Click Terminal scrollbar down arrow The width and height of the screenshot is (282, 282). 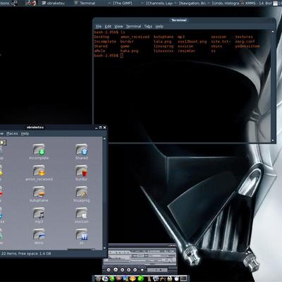pyautogui.click(x=273, y=140)
